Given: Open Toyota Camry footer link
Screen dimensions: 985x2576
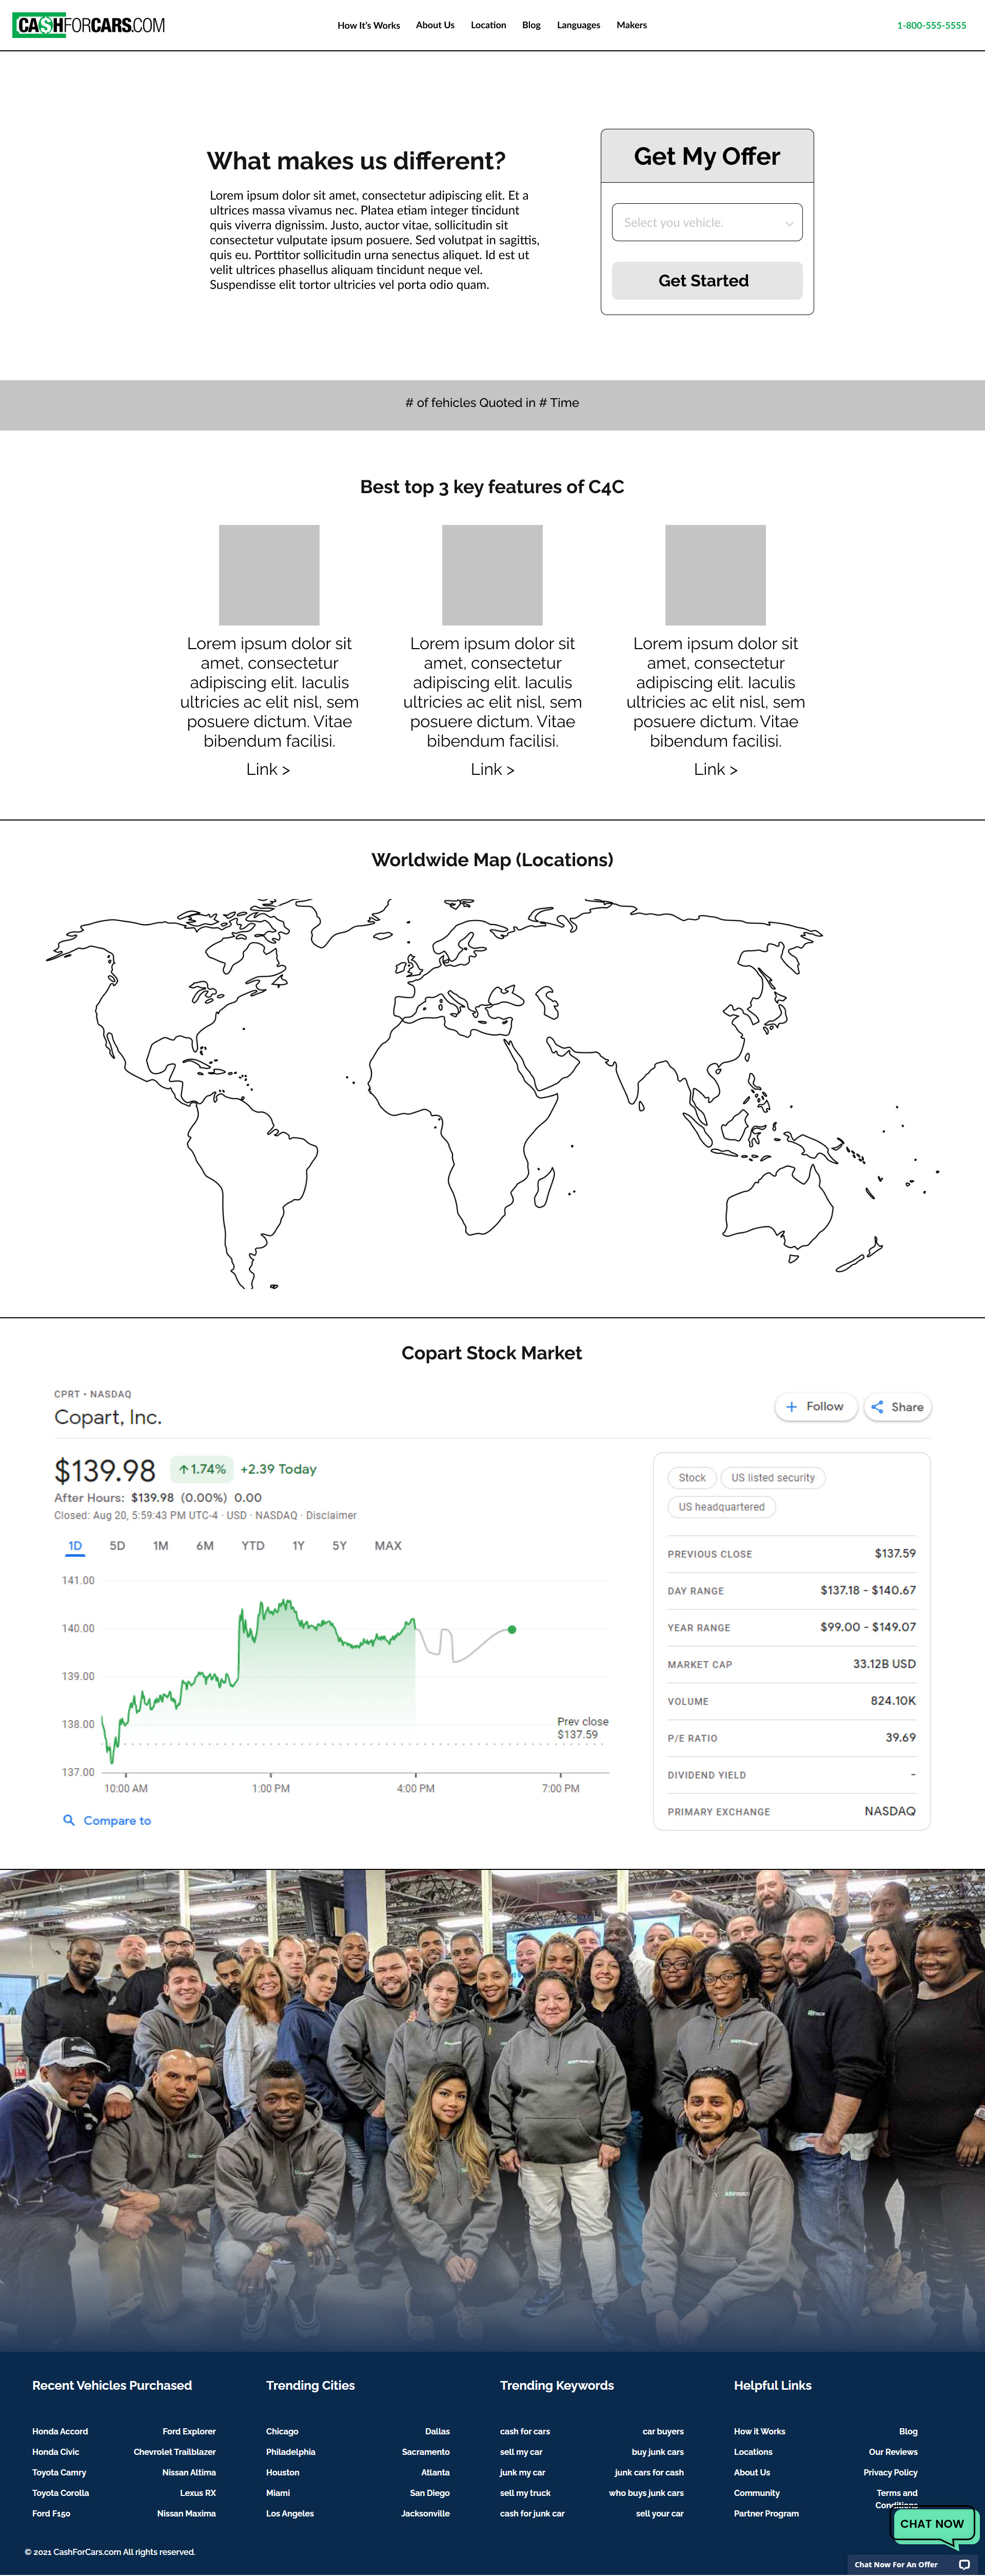Looking at the screenshot, I should 59,2472.
